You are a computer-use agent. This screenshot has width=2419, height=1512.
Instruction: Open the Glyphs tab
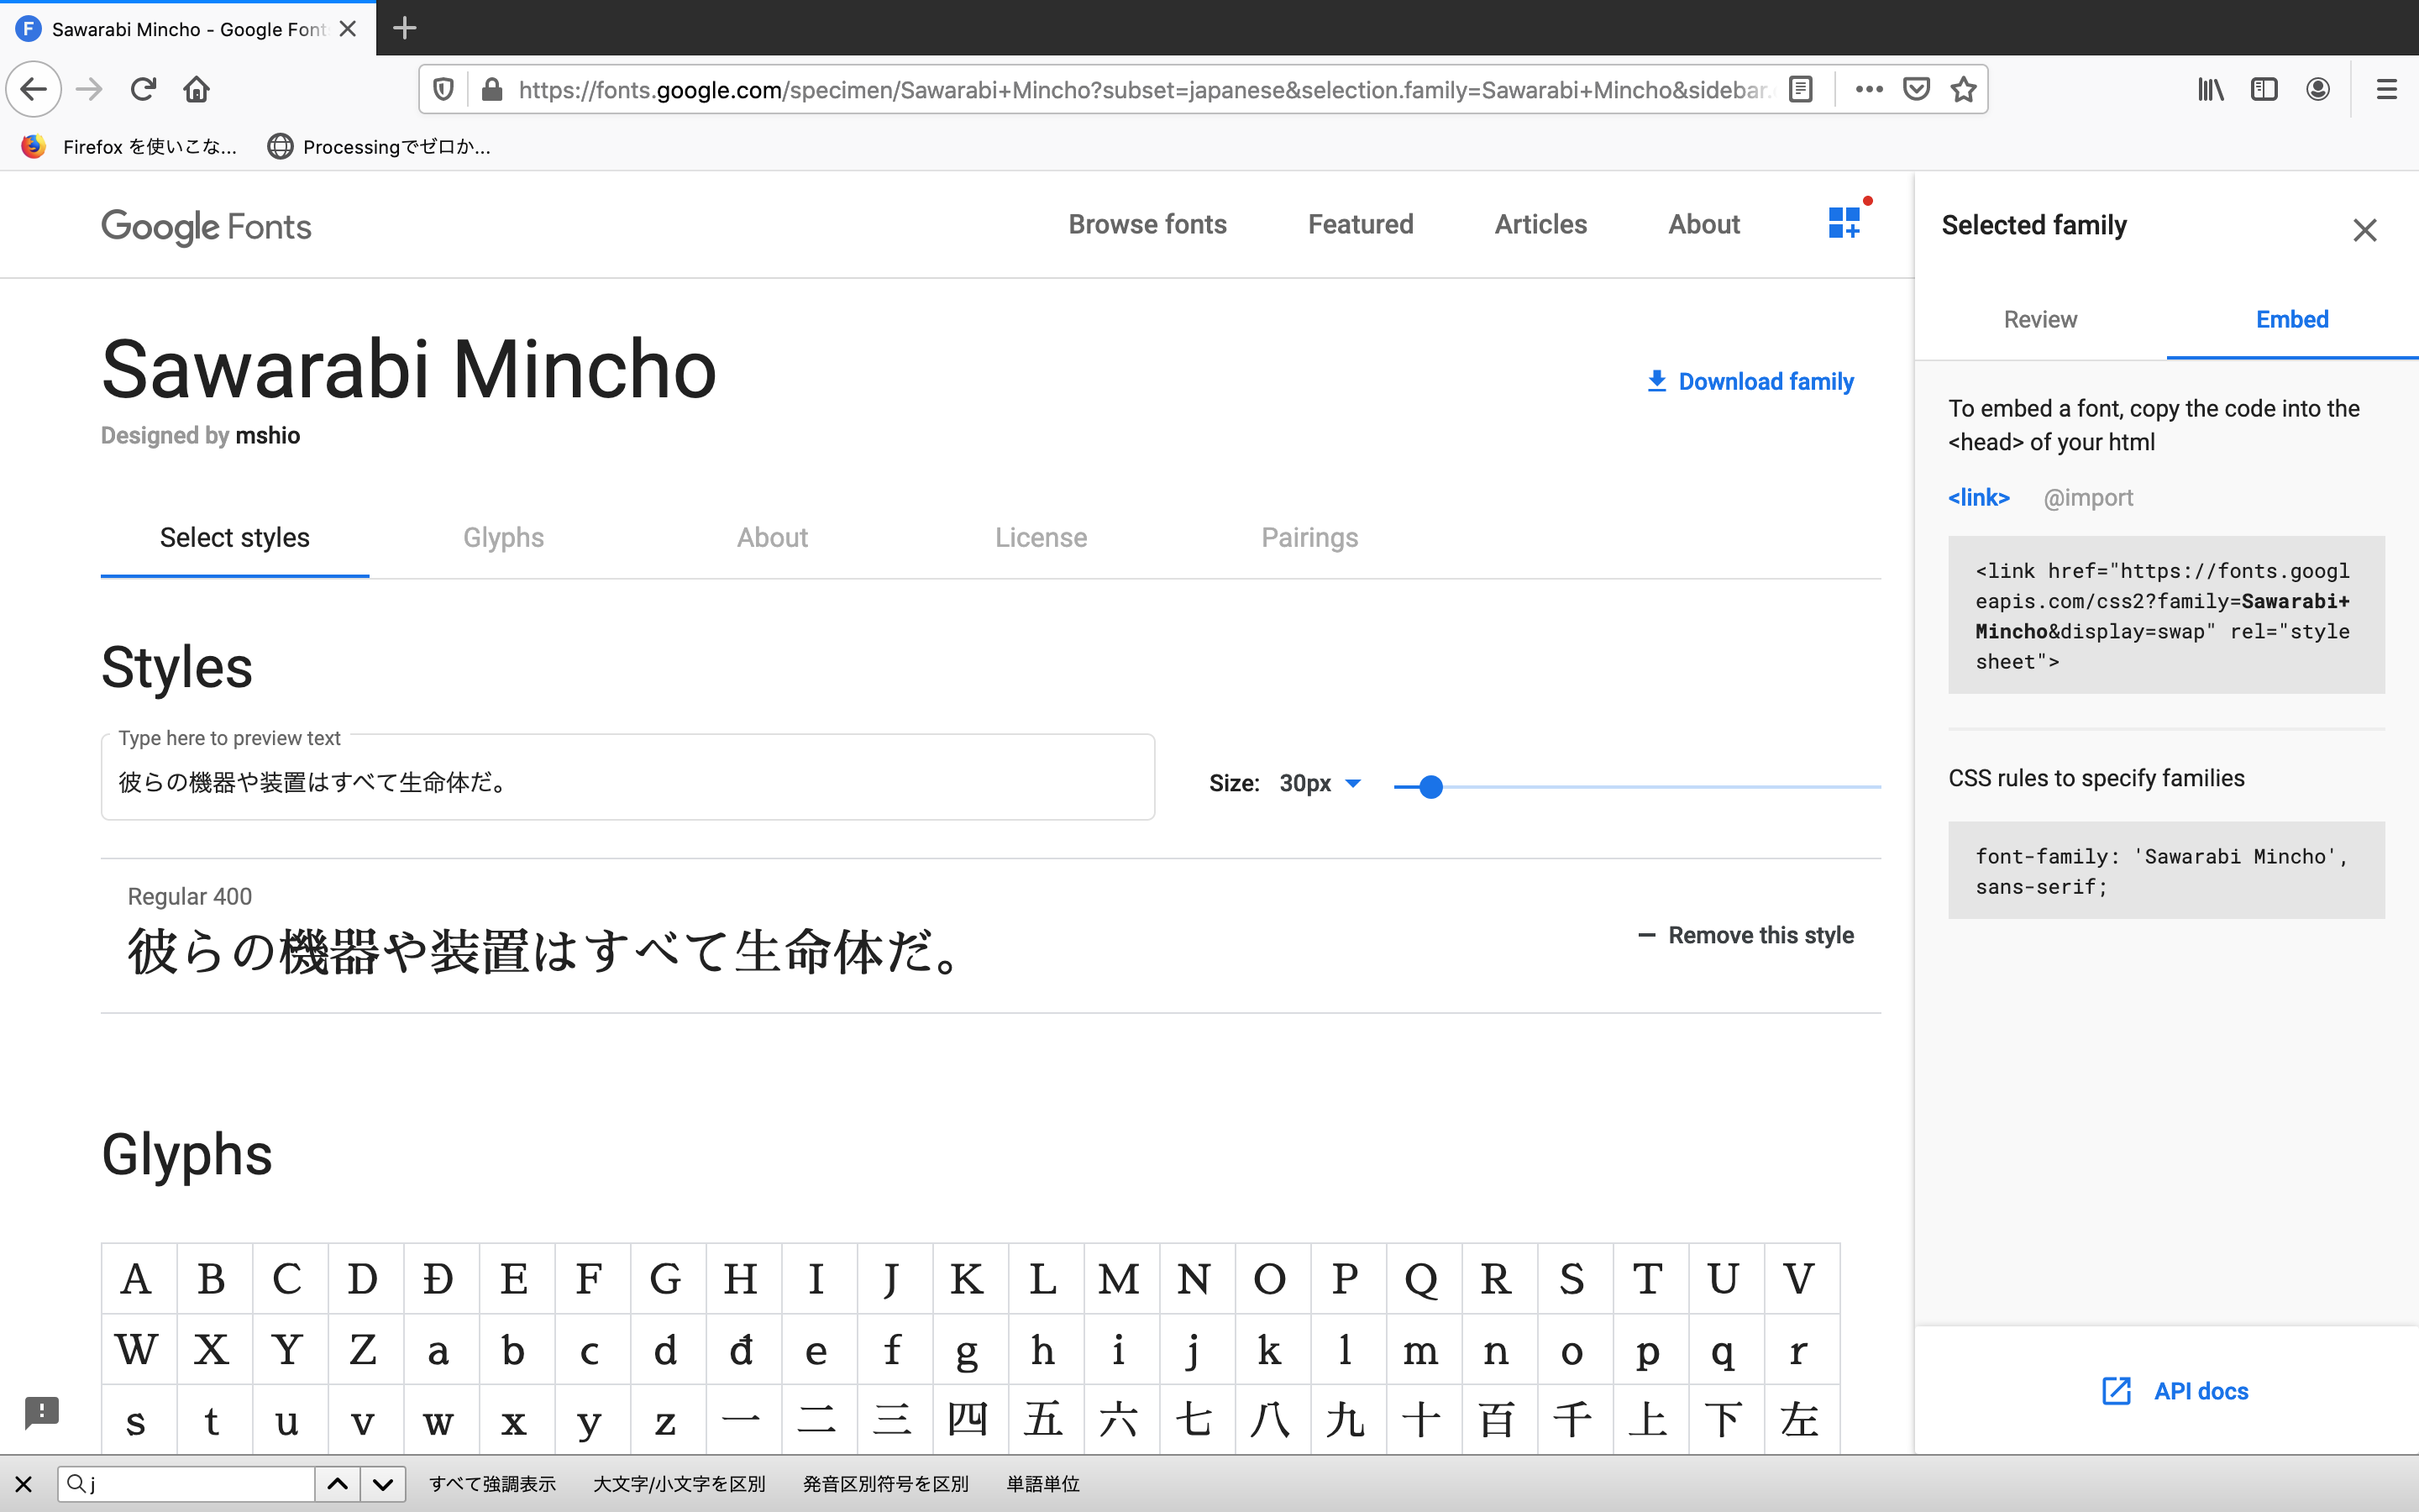(503, 537)
